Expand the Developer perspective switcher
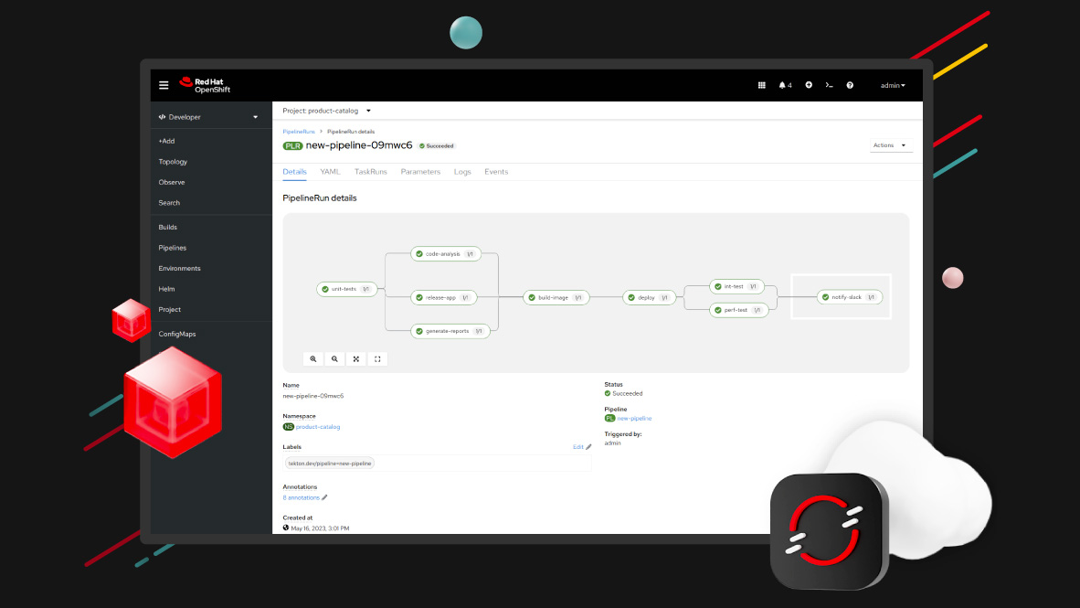 [210, 117]
